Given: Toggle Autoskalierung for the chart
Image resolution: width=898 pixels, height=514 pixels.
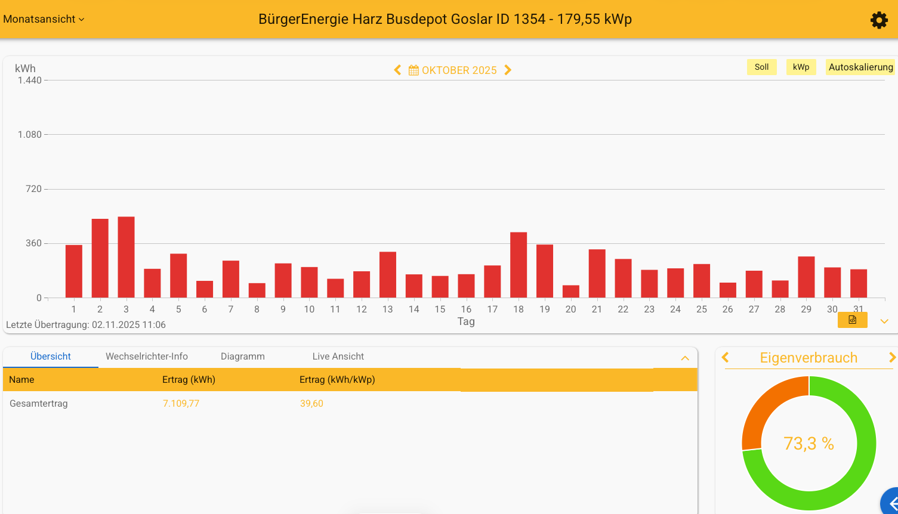Looking at the screenshot, I should [x=860, y=67].
